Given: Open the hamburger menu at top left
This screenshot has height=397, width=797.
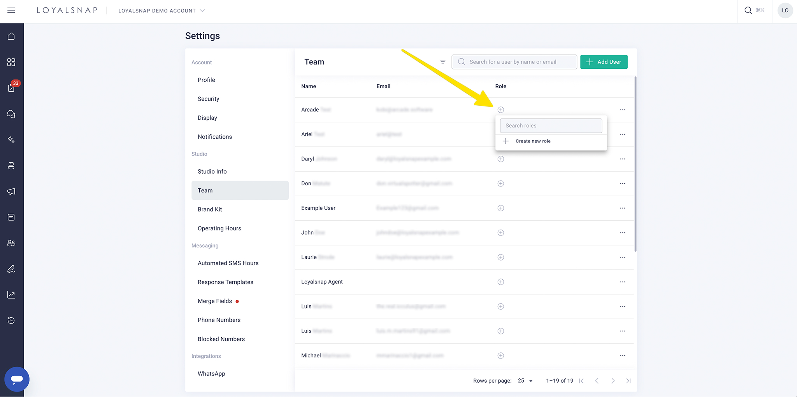Looking at the screenshot, I should tap(11, 10).
